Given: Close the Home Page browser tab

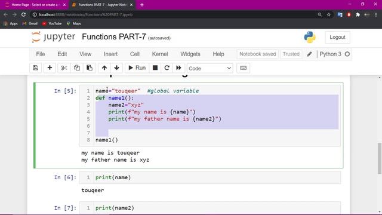Looking at the screenshot, I should click(x=64, y=5).
